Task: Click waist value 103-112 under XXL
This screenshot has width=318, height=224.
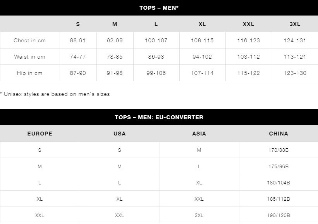Action: pos(249,57)
